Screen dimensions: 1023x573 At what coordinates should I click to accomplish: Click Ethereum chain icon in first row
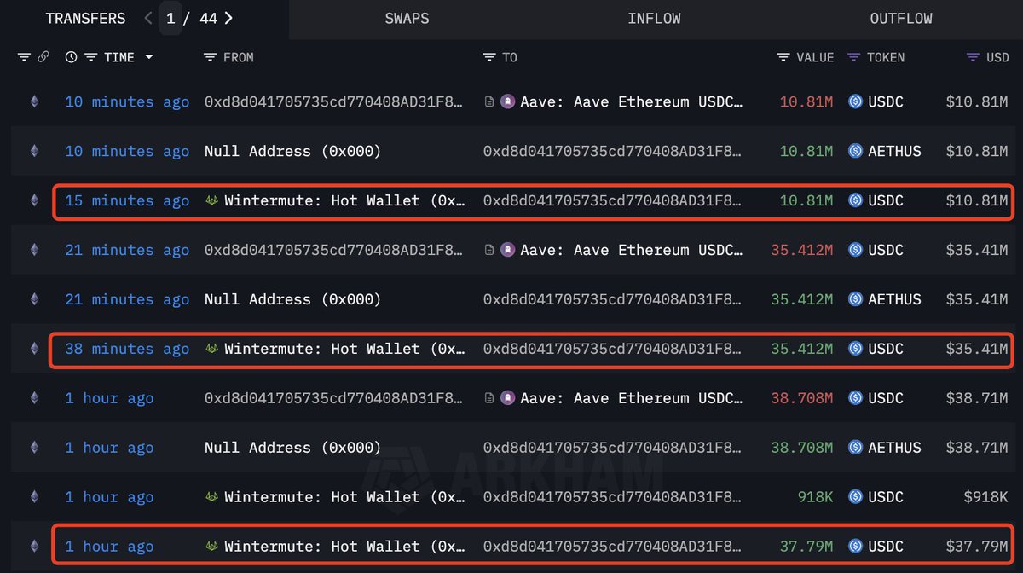point(35,101)
